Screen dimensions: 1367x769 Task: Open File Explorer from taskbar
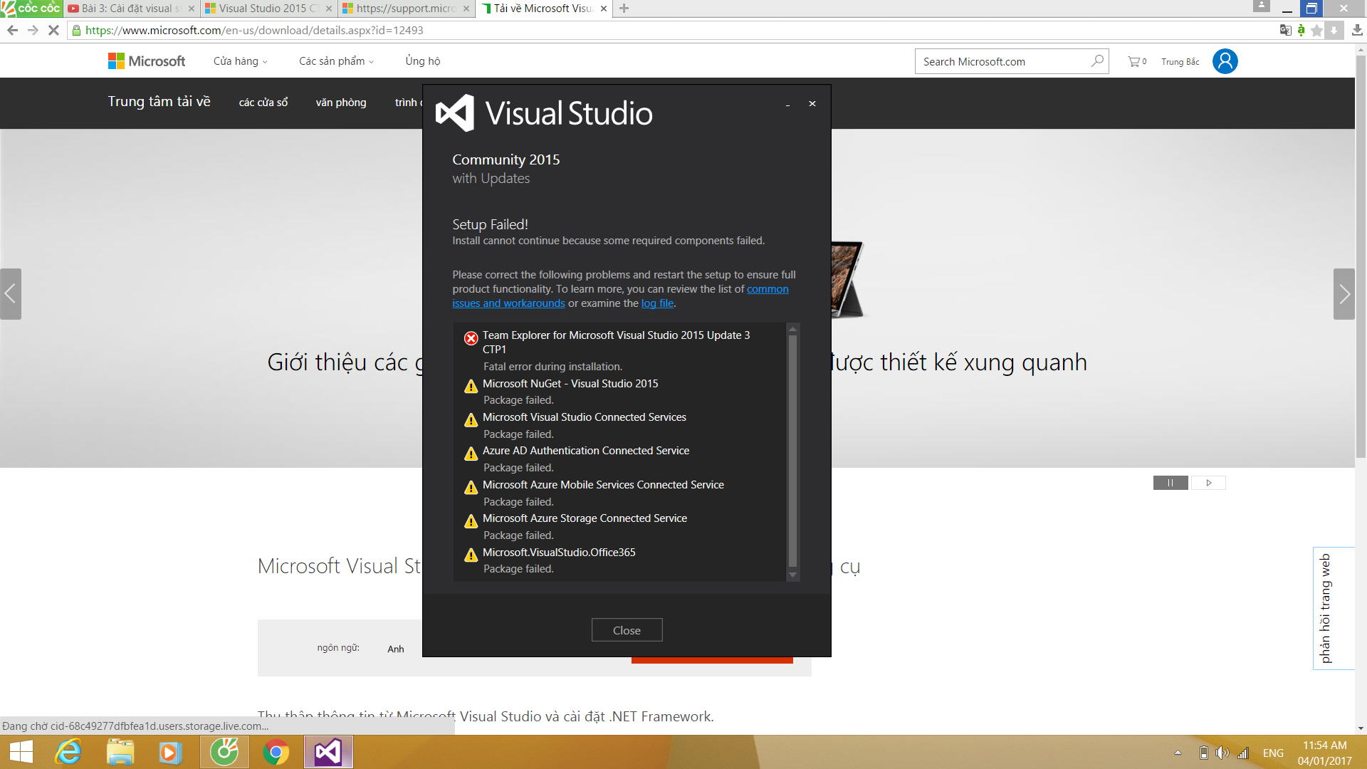pos(120,753)
